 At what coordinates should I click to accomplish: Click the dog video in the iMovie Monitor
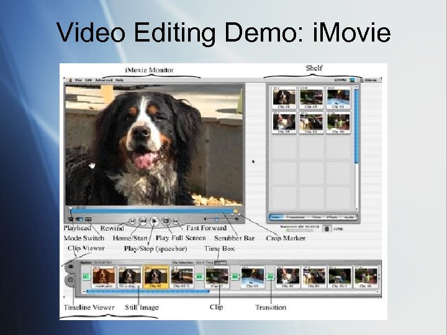tap(154, 145)
